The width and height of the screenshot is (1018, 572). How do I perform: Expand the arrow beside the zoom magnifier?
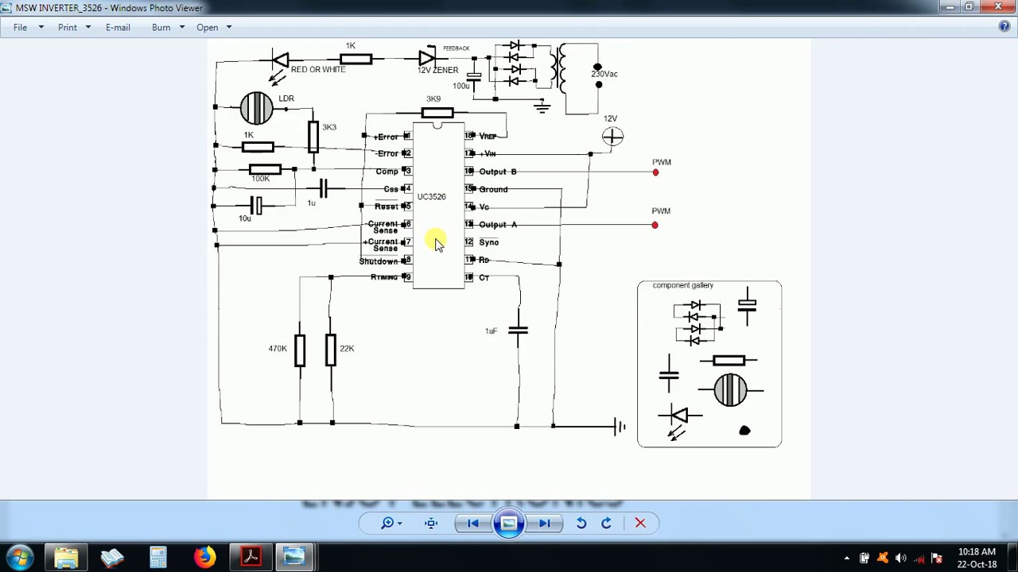click(399, 523)
